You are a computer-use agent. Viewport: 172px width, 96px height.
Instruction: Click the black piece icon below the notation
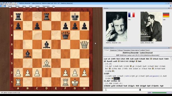point(140,90)
